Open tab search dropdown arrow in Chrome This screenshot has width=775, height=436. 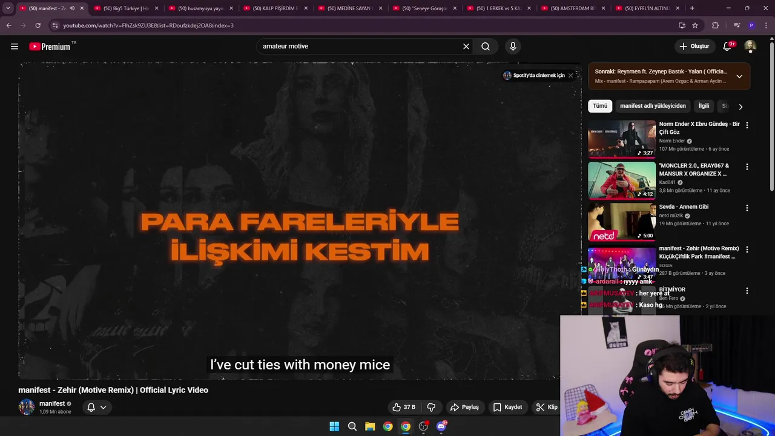point(8,8)
